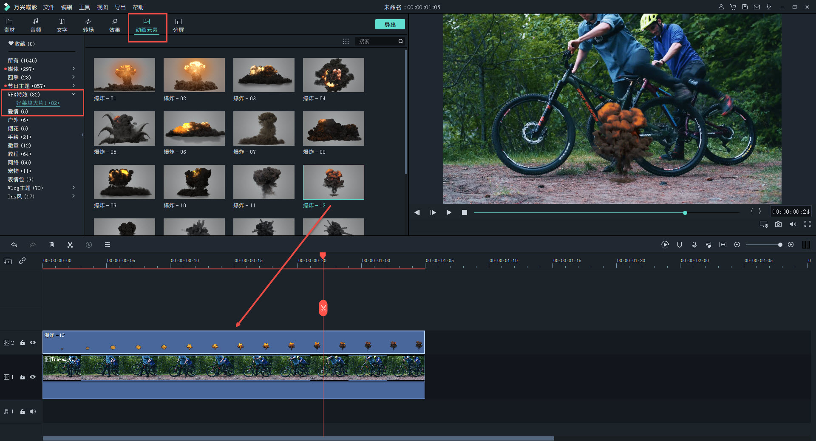Collapse the VFX特效 category

(x=74, y=94)
